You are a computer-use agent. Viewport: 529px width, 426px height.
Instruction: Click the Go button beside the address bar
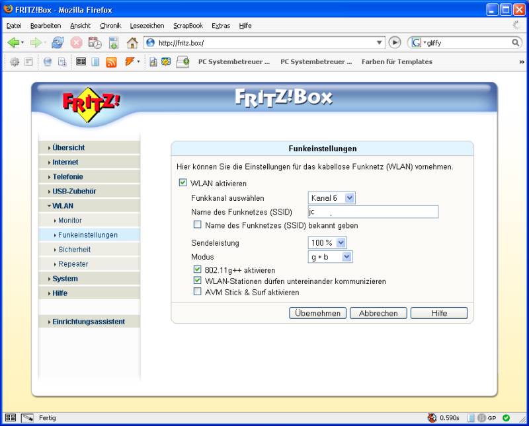tap(395, 42)
